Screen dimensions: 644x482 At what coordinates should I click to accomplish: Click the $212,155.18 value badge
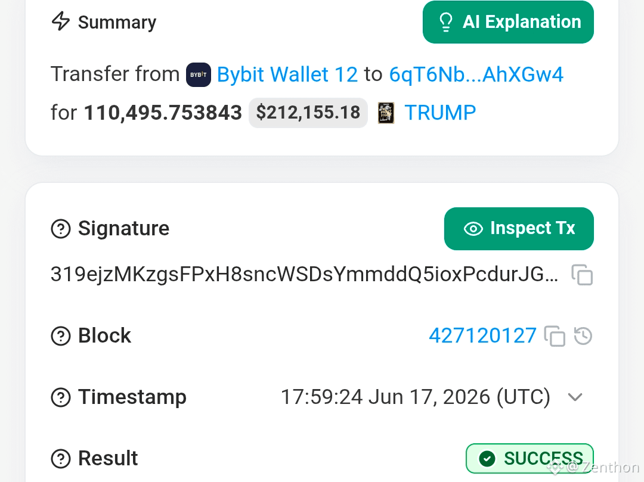[x=308, y=113]
